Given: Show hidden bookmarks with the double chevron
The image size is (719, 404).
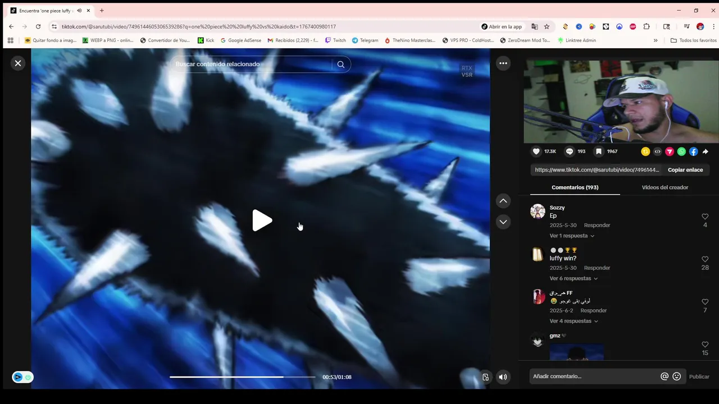Looking at the screenshot, I should pos(655,40).
